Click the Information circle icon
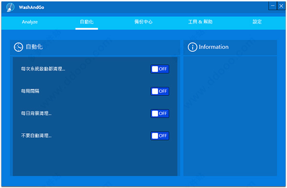This screenshot has height=188, width=287. (x=192, y=47)
